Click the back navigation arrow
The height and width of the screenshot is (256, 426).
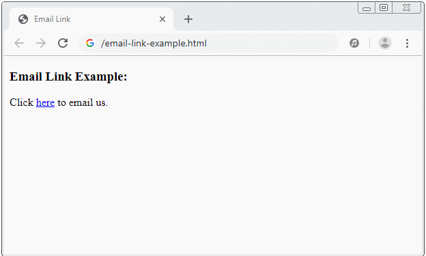coord(19,43)
